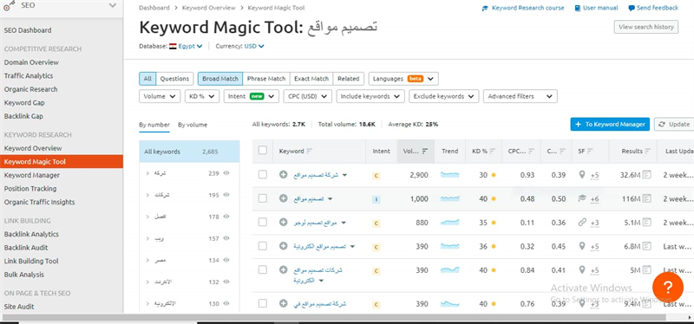Screen dimensions: 694x324
Task: Open the Include keywords dropdown
Action: (370, 96)
